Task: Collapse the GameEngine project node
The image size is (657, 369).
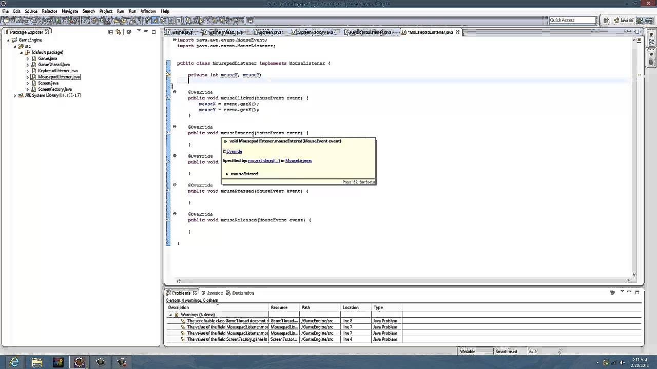Action: point(9,40)
